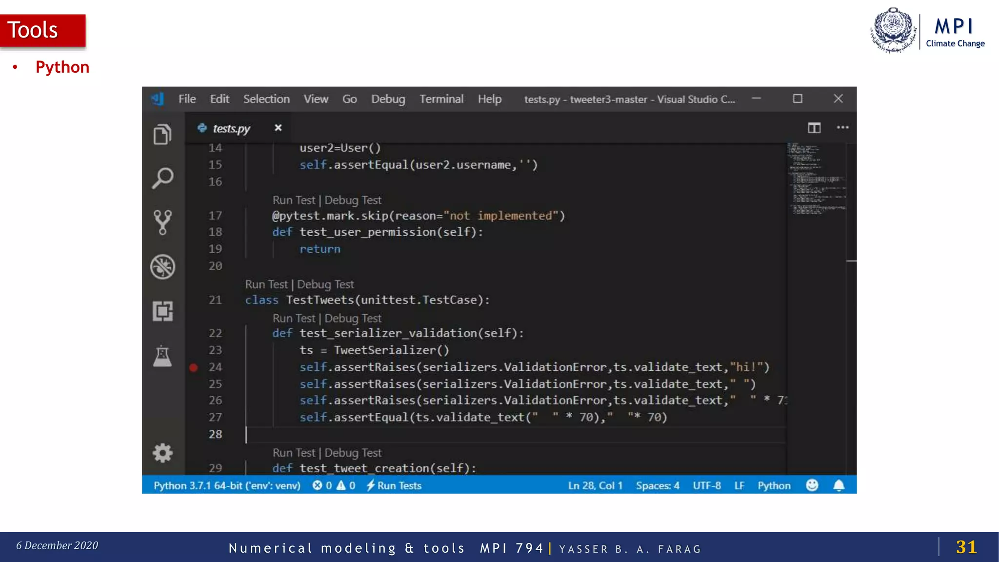
Task: Click the feedback smiley in the status bar
Action: click(812, 485)
